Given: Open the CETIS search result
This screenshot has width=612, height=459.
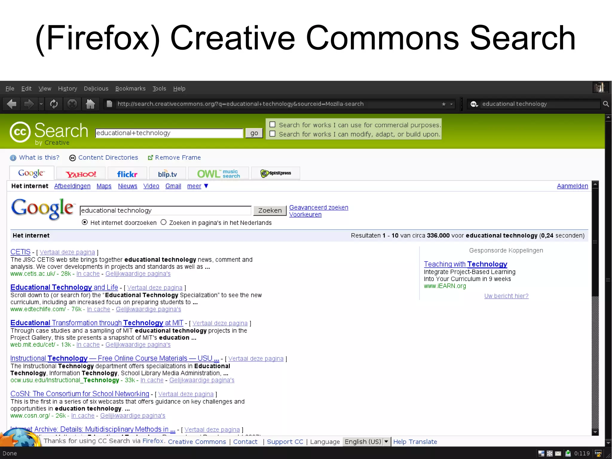Looking at the screenshot, I should click(x=20, y=252).
